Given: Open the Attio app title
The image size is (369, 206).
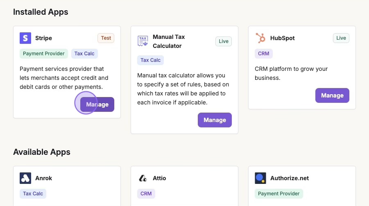Looking at the screenshot, I should (159, 178).
